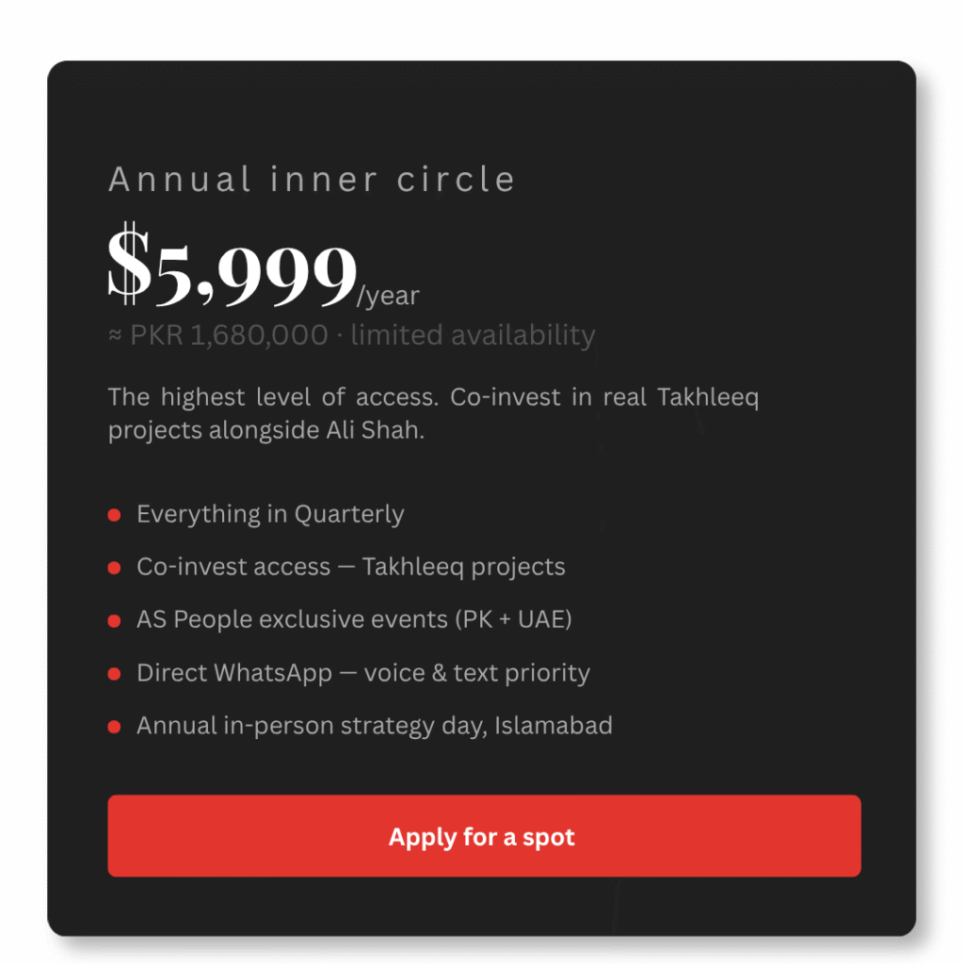Viewport: 964px width, 964px height.
Task: Select the Everything in Quarterly feature text
Action: 270,514
